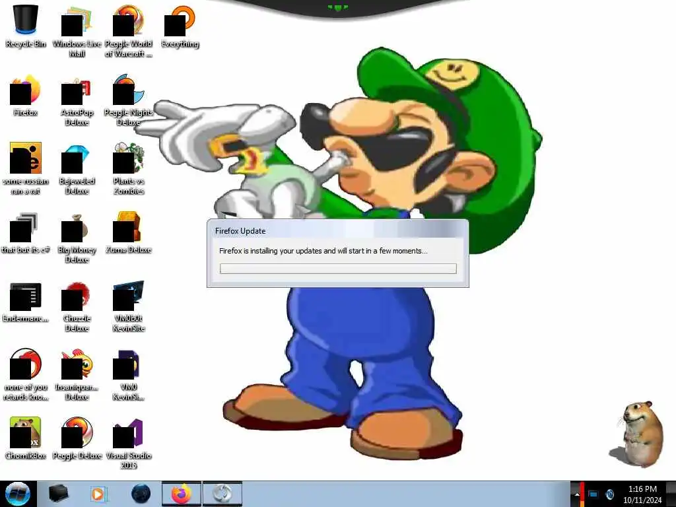The height and width of the screenshot is (507, 676).
Task: Click the Firefox Update dialog title bar
Action: [338, 230]
